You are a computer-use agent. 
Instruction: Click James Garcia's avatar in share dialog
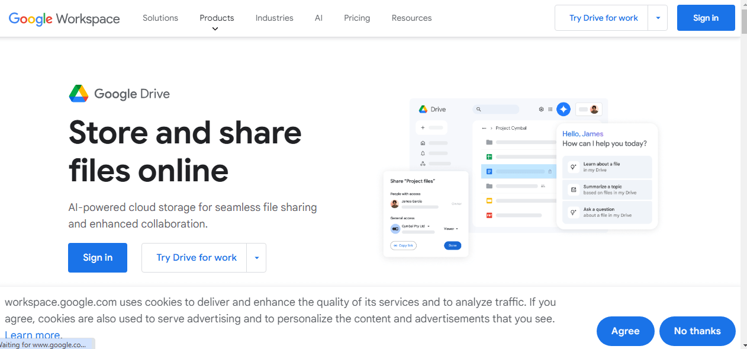click(395, 204)
